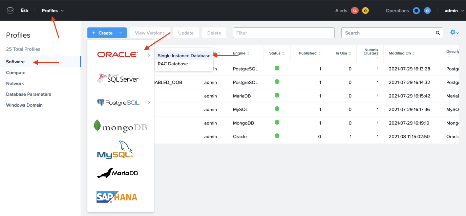
Task: Click the MongoDB engine cell in table
Action: coord(243,123)
